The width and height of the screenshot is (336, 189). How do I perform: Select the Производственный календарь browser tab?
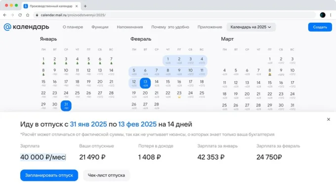click(51, 6)
